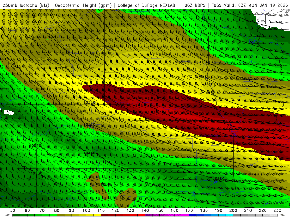Click the 'F069' forecast hour text
The image size is (290, 217).
(216, 5)
